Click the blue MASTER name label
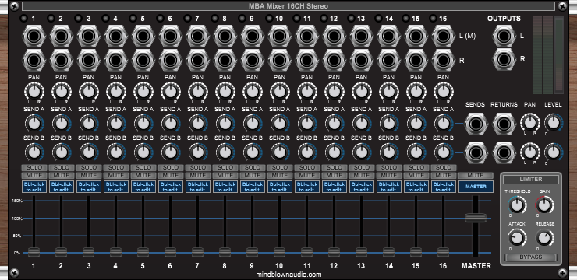 click(x=476, y=187)
